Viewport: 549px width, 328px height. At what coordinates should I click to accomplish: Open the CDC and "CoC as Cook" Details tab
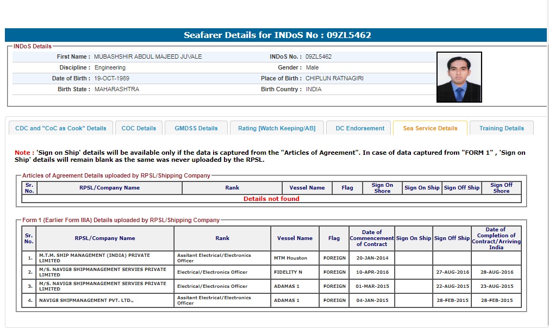coord(61,128)
